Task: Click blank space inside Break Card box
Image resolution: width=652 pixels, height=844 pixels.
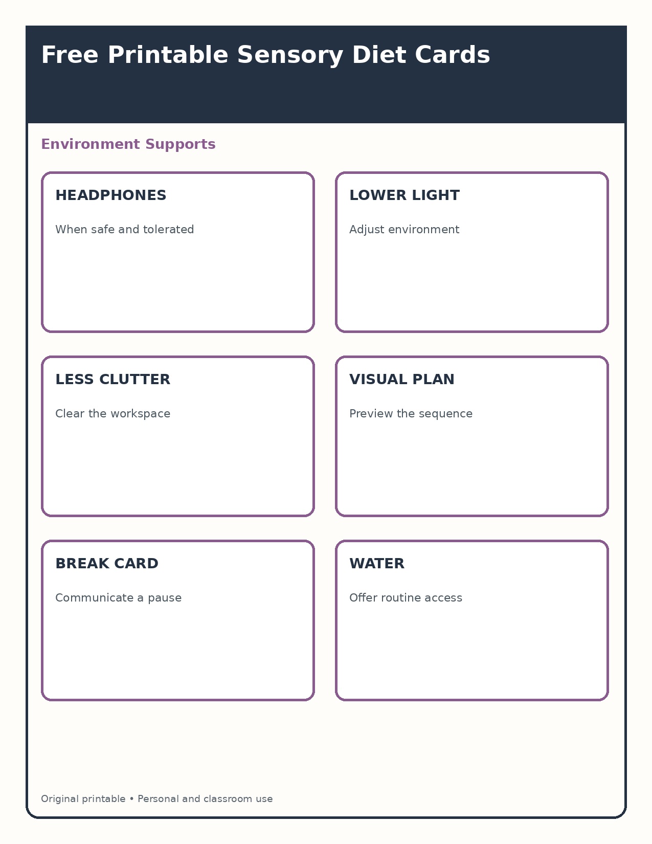Action: pyautogui.click(x=177, y=655)
